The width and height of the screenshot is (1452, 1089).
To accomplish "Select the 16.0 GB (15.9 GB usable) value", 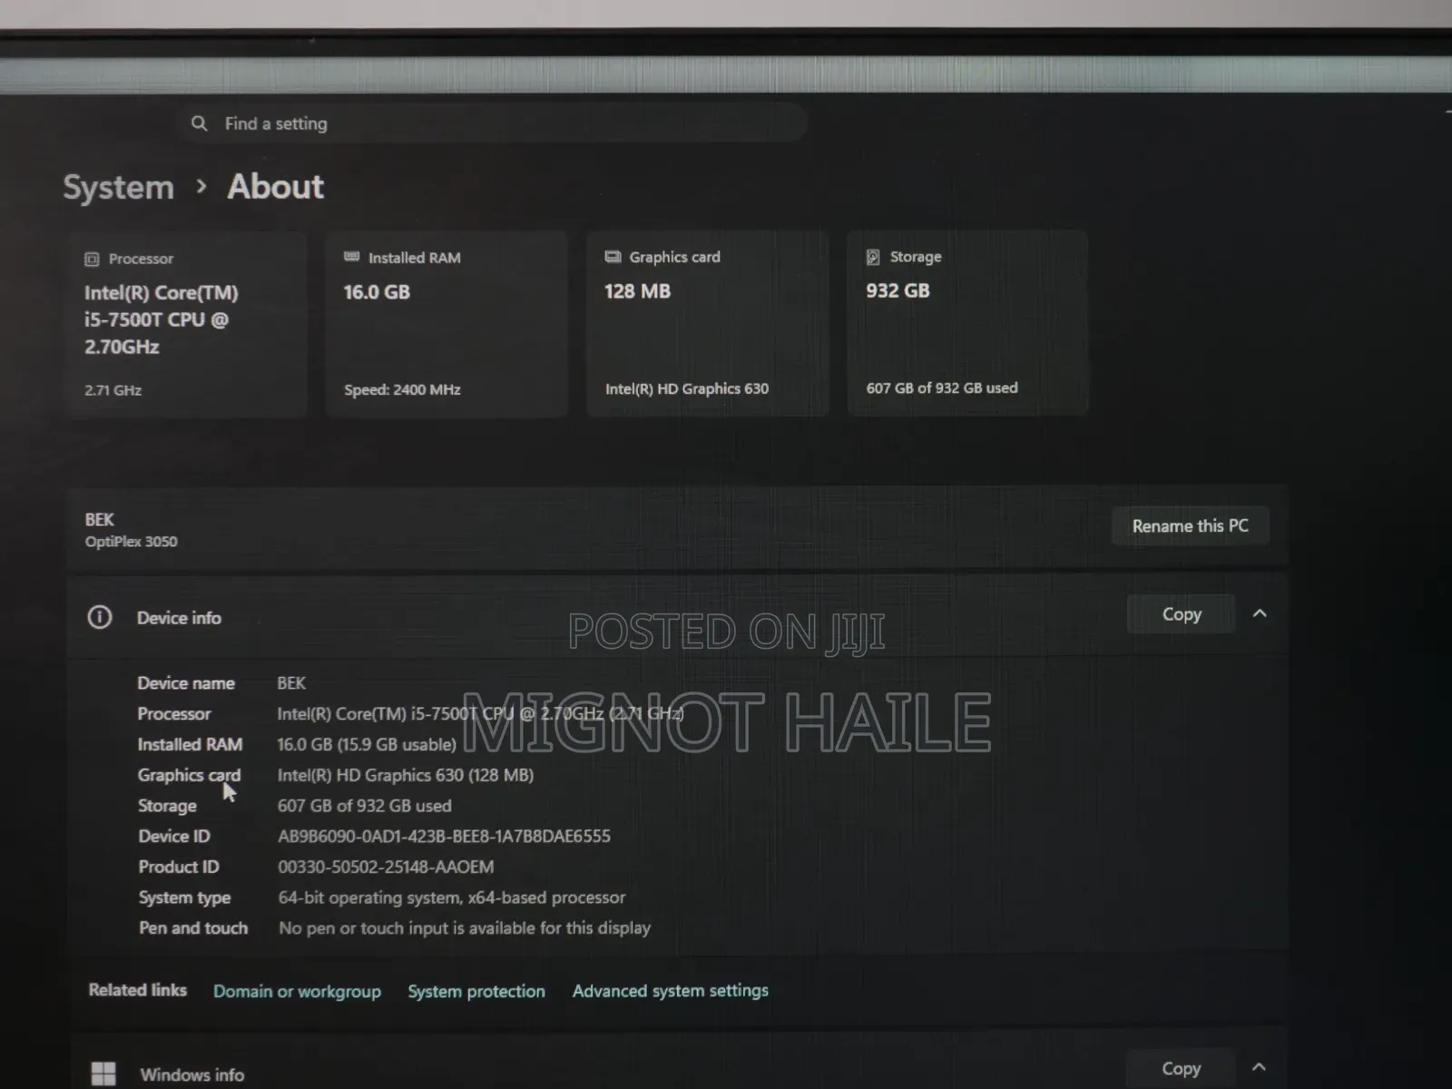I will coord(367,744).
